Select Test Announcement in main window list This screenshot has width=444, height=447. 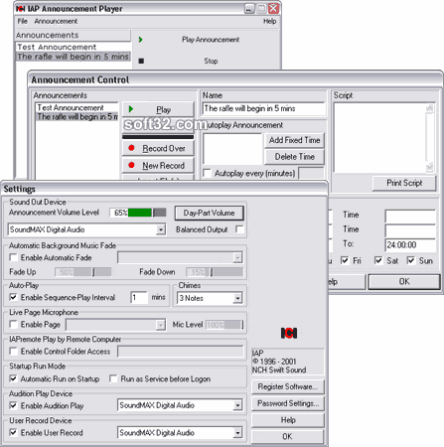pos(73,47)
